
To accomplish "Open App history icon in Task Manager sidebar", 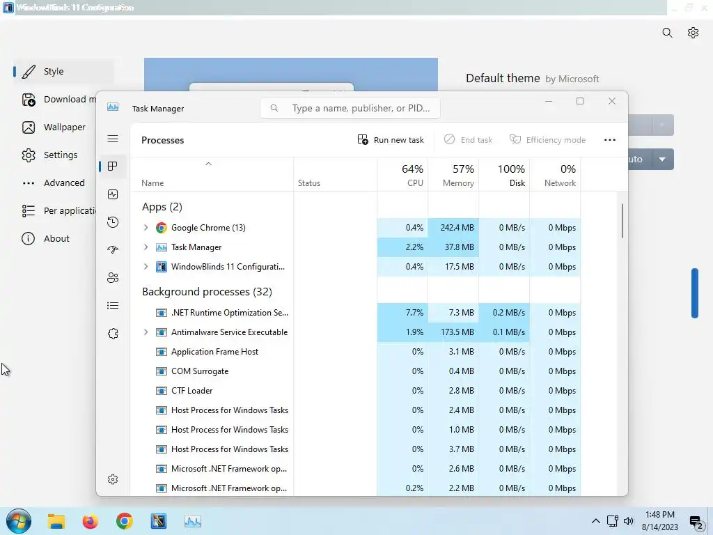I will coord(113,222).
